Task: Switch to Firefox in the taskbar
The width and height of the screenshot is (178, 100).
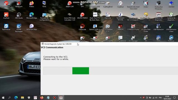Action: click(x=42, y=97)
